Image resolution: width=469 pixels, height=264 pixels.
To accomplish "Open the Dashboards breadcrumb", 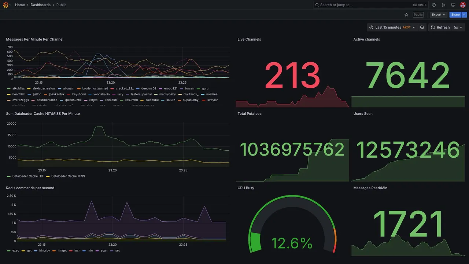I will [x=41, y=5].
